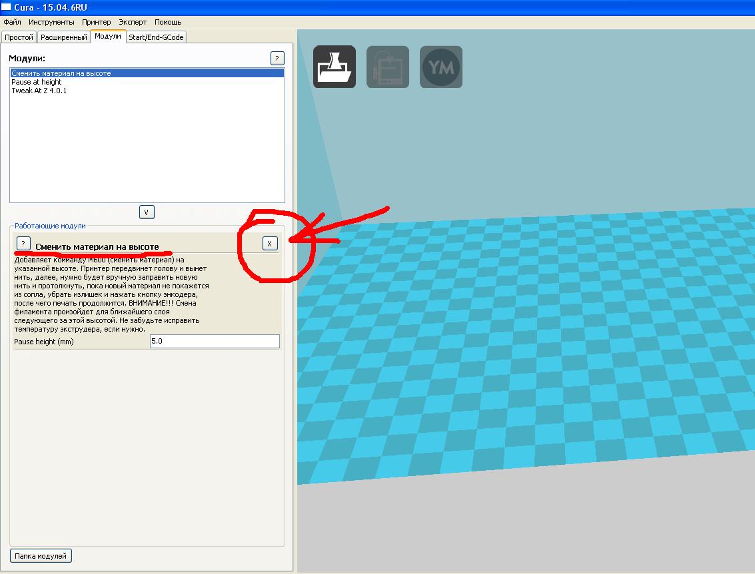This screenshot has height=574, width=755.
Task: Open the Файл menu
Action: pyautogui.click(x=12, y=22)
